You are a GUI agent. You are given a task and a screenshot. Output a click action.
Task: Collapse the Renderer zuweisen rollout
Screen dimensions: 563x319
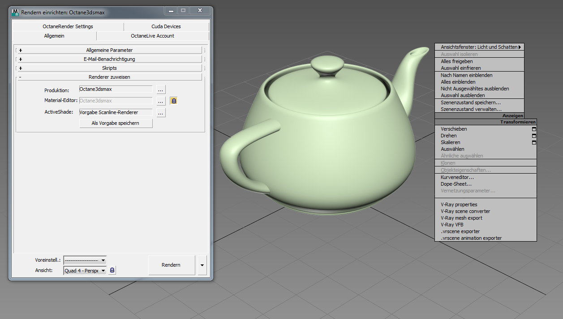[109, 77]
